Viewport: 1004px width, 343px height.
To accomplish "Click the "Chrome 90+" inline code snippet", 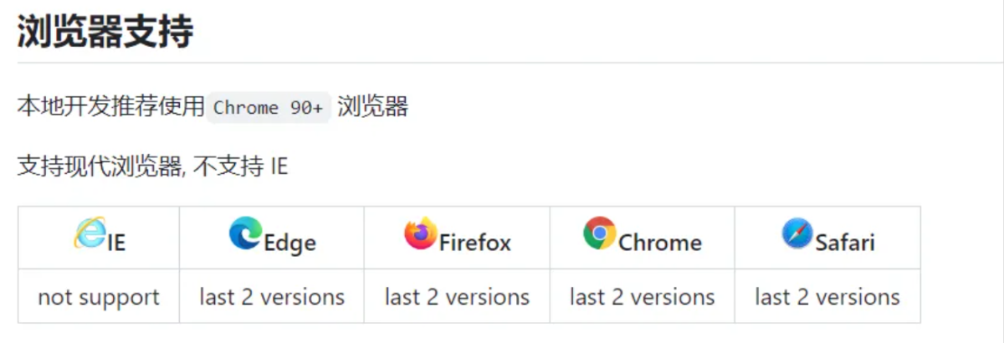I will (x=269, y=108).
